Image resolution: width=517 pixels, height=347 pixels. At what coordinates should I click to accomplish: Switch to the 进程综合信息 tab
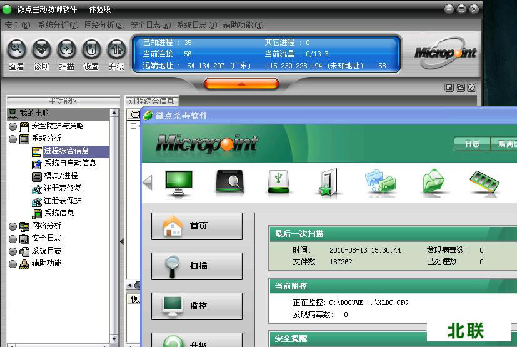(152, 101)
